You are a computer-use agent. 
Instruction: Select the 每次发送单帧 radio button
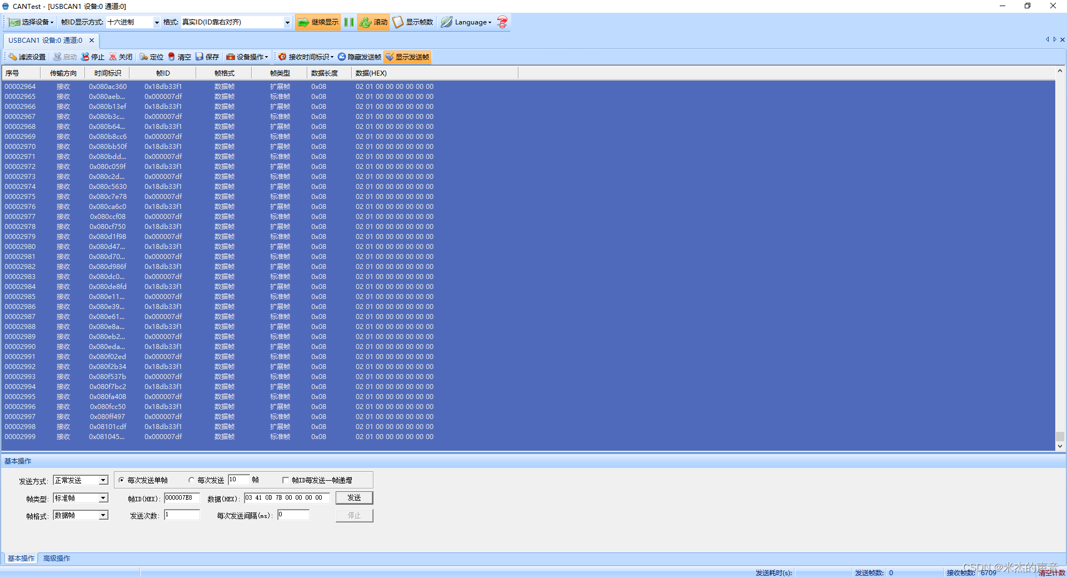122,480
